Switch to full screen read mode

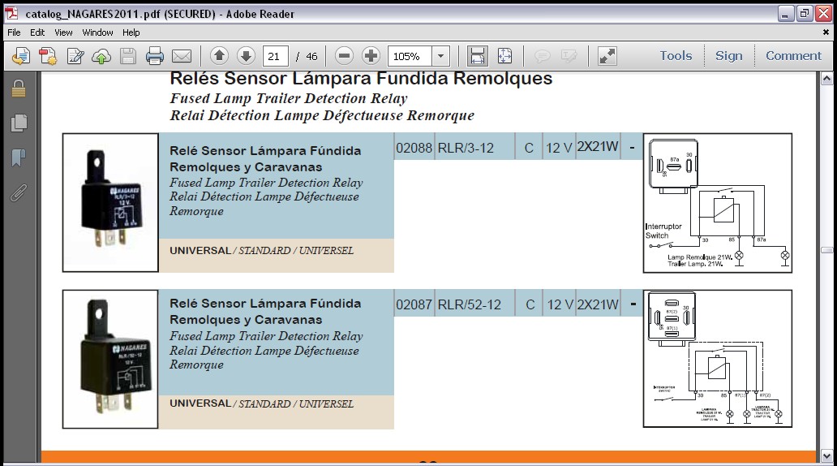[x=607, y=56]
